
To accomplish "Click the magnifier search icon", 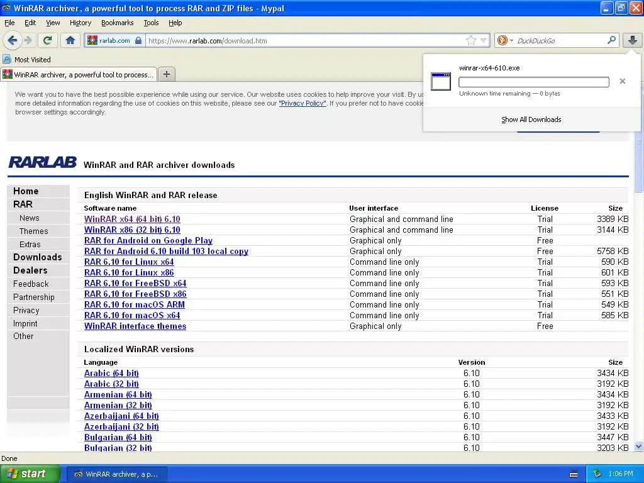I will pyautogui.click(x=611, y=40).
